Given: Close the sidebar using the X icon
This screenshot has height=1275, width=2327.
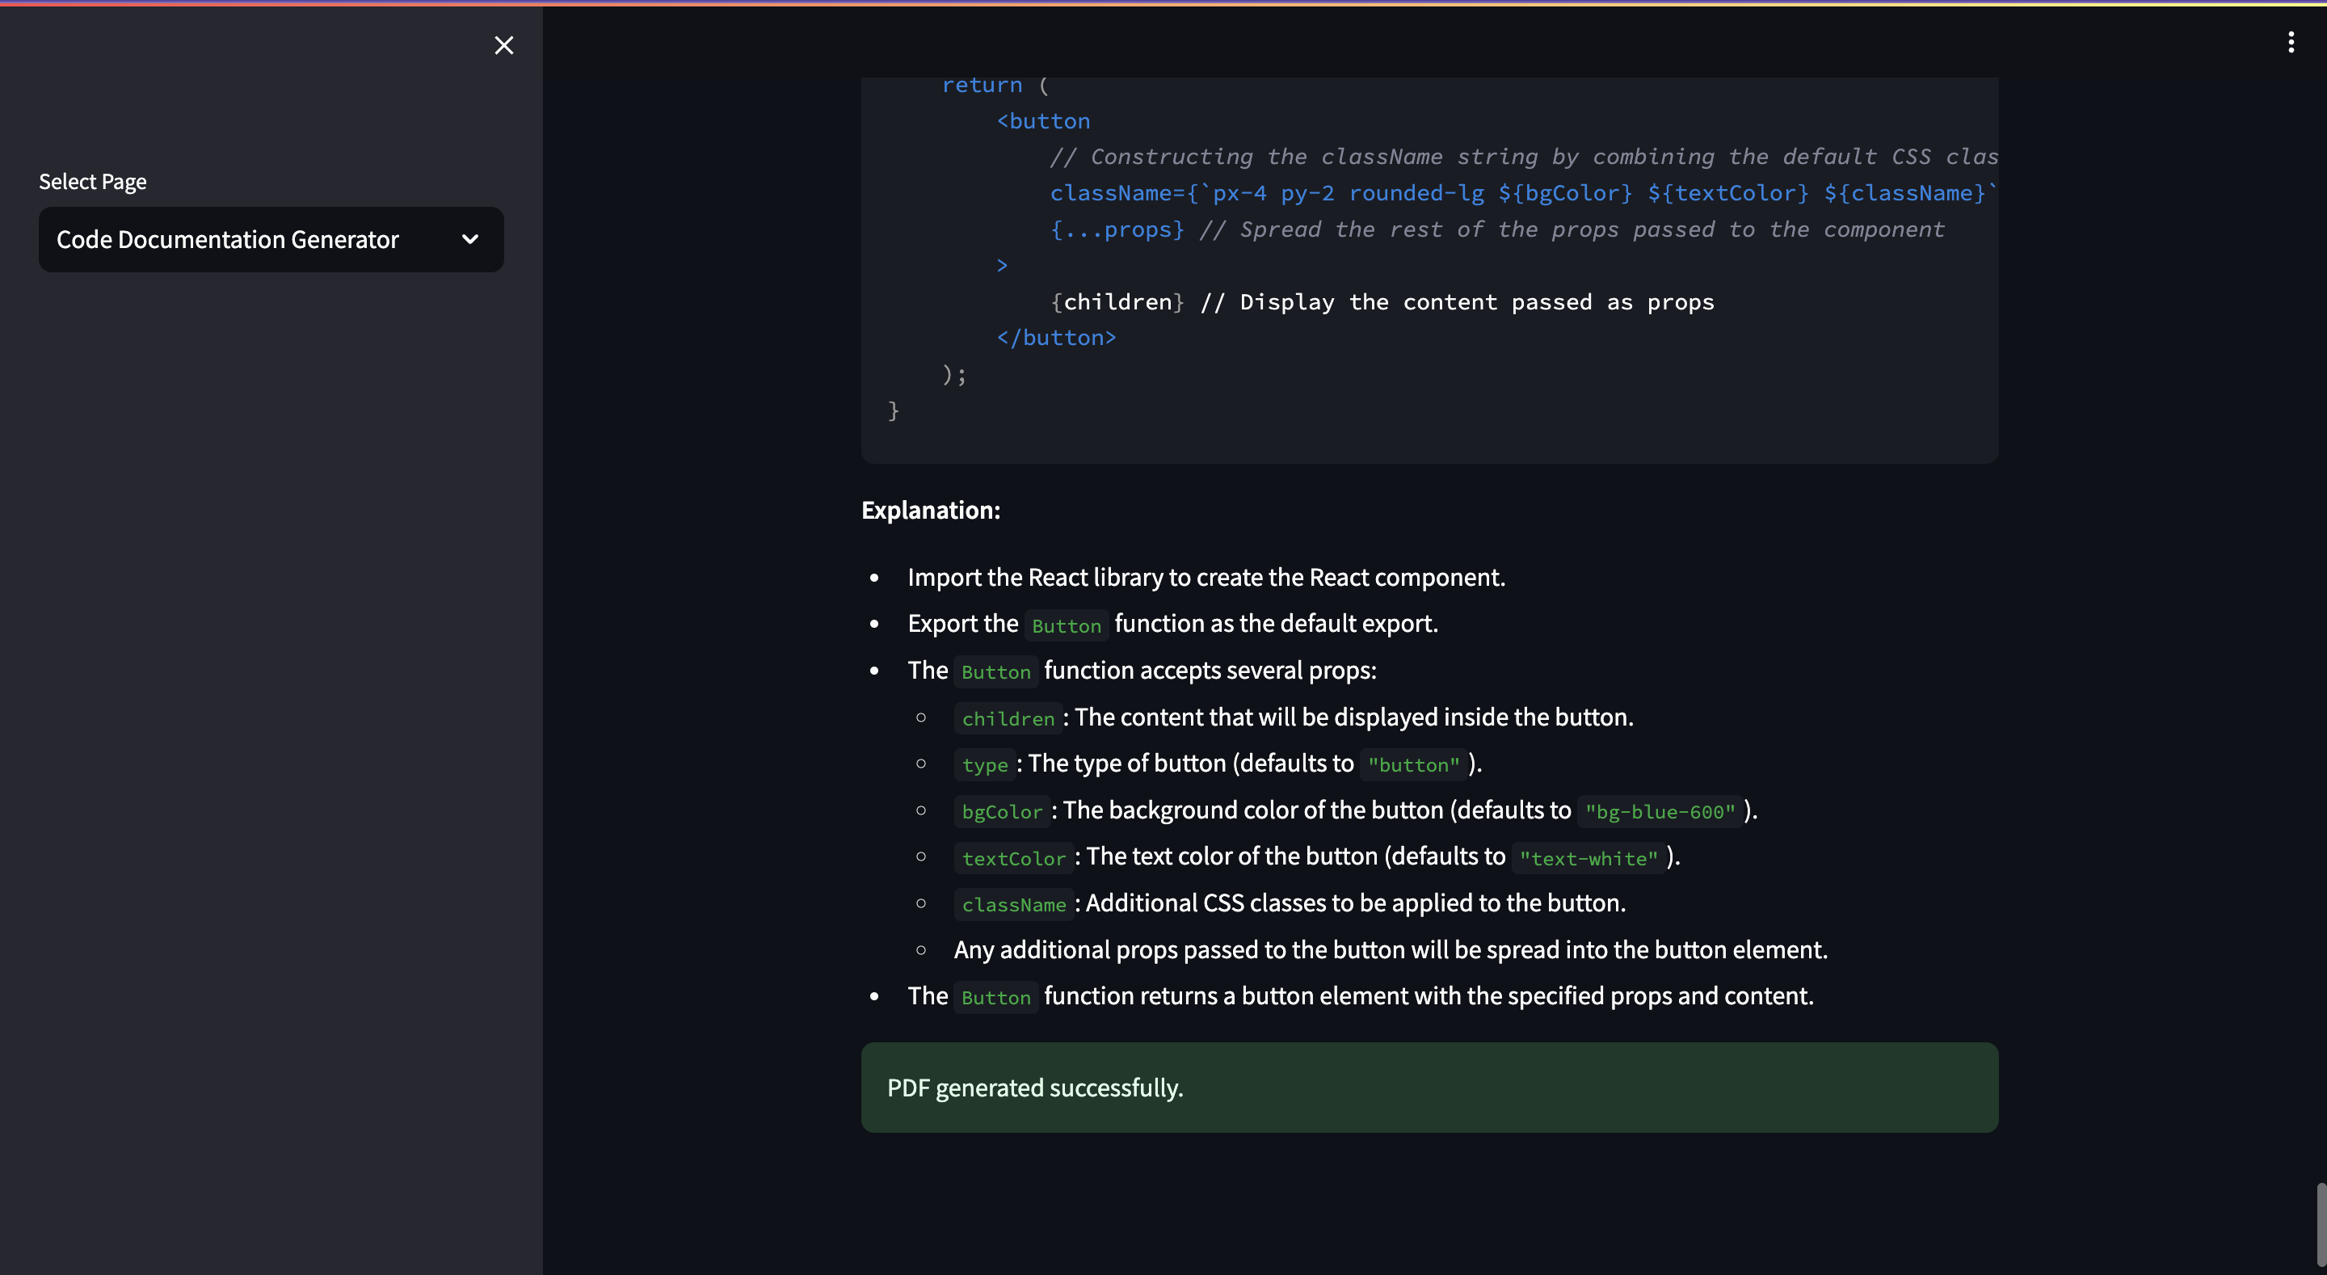Looking at the screenshot, I should [x=503, y=45].
